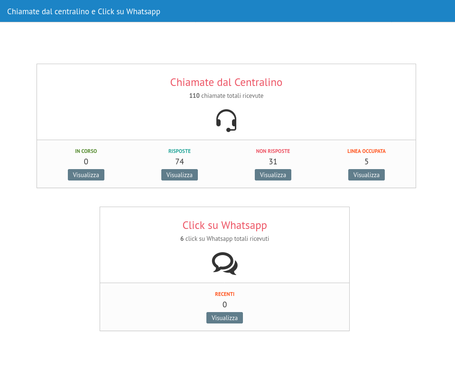View the IN CORSO calls with Visualizza
Screen dimensions: 455x380
86,175
